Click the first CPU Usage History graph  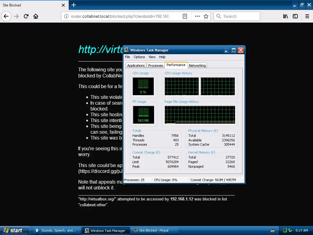click(182, 86)
